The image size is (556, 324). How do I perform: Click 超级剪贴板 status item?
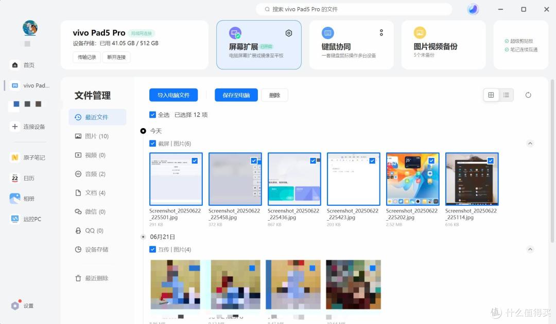point(519,41)
